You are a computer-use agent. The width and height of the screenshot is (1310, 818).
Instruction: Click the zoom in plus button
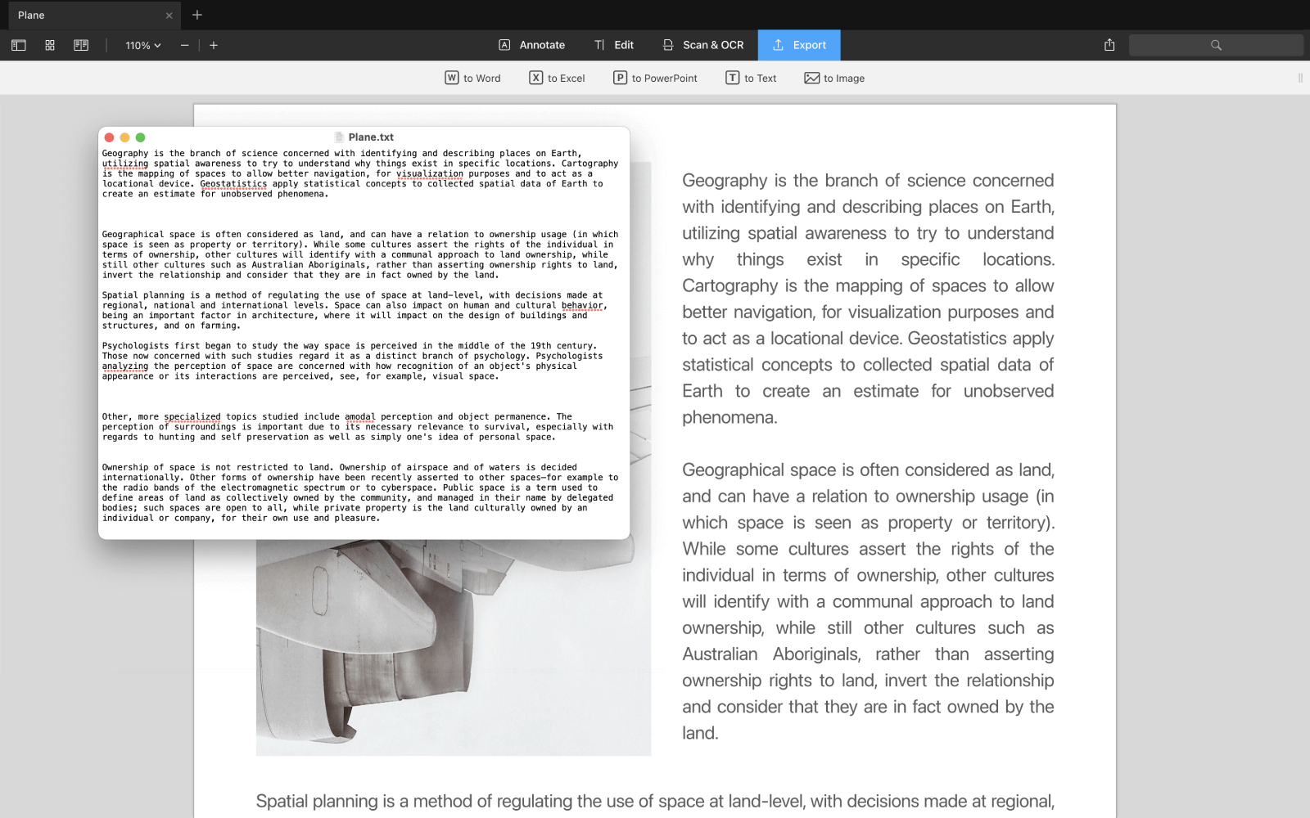[x=213, y=45]
